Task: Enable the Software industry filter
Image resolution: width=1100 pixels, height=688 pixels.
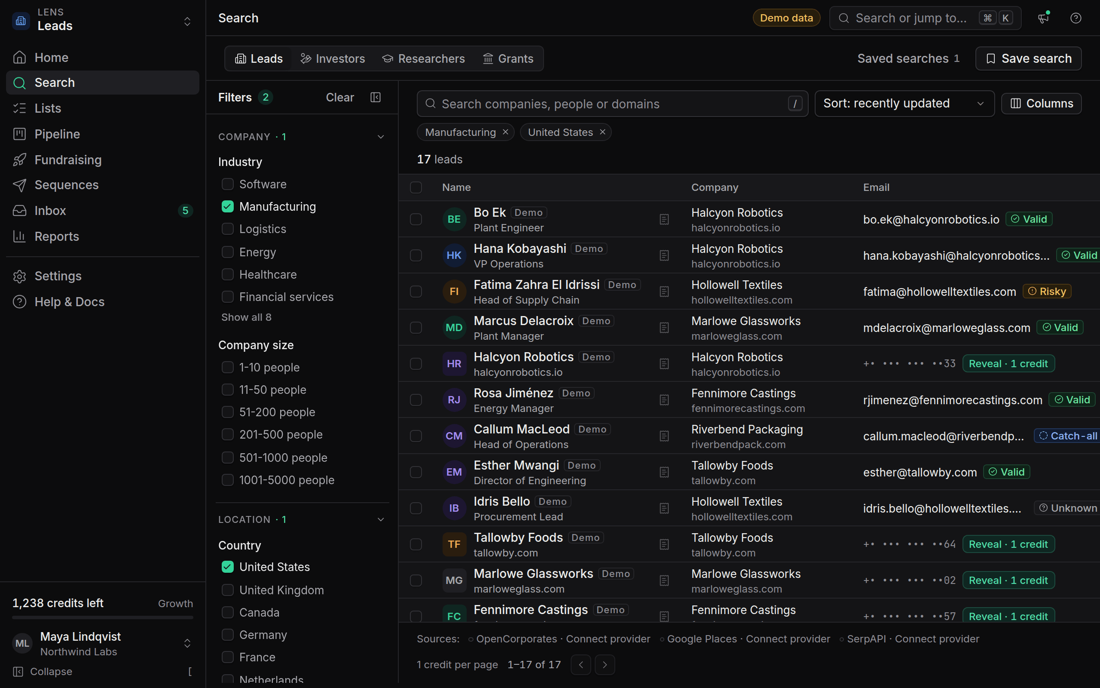Action: [x=227, y=184]
